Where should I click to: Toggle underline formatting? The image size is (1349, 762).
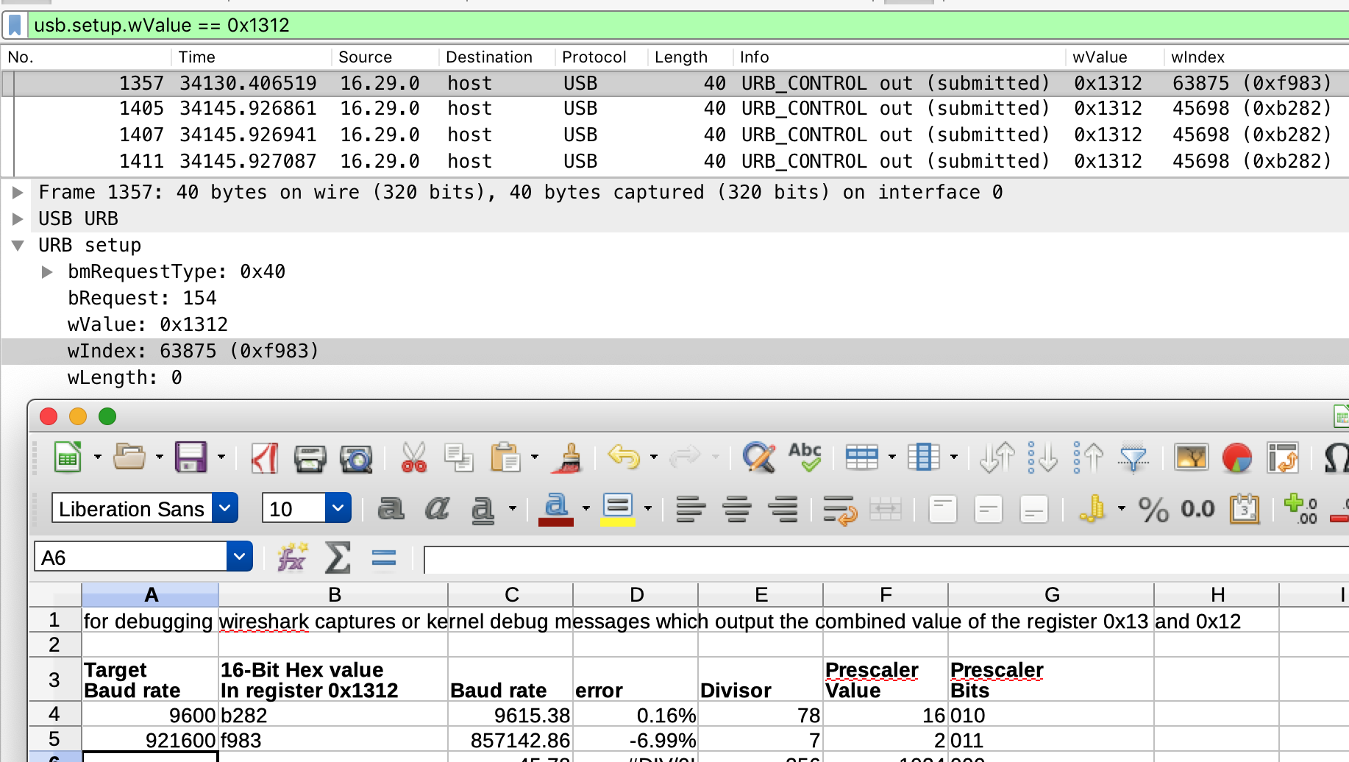[483, 509]
